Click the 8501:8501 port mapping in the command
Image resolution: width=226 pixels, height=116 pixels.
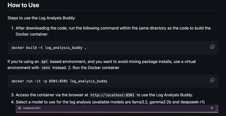[58, 81]
